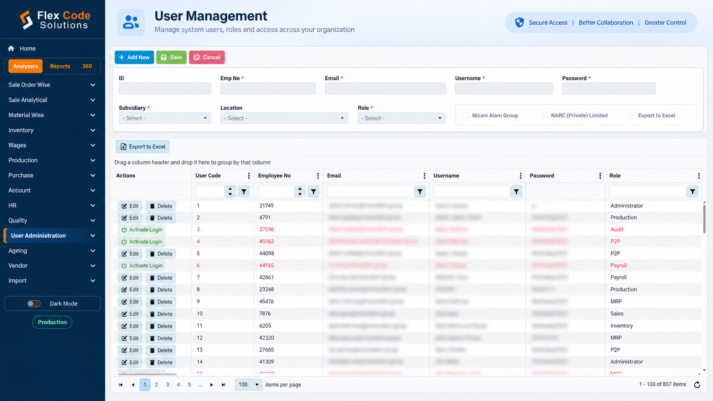
Task: Go to page 3 of results
Action: (167, 385)
